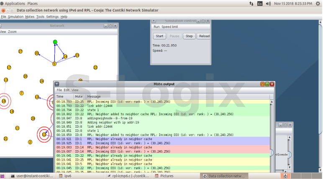The width and height of the screenshot is (323, 179).
Task: Click the Step button
Action: click(189, 36)
